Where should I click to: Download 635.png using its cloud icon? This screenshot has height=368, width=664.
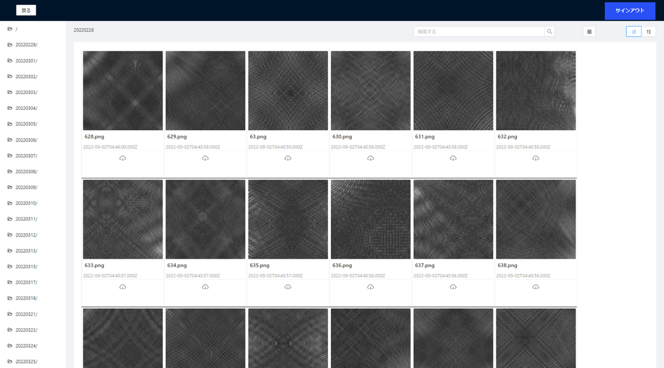pyautogui.click(x=288, y=287)
